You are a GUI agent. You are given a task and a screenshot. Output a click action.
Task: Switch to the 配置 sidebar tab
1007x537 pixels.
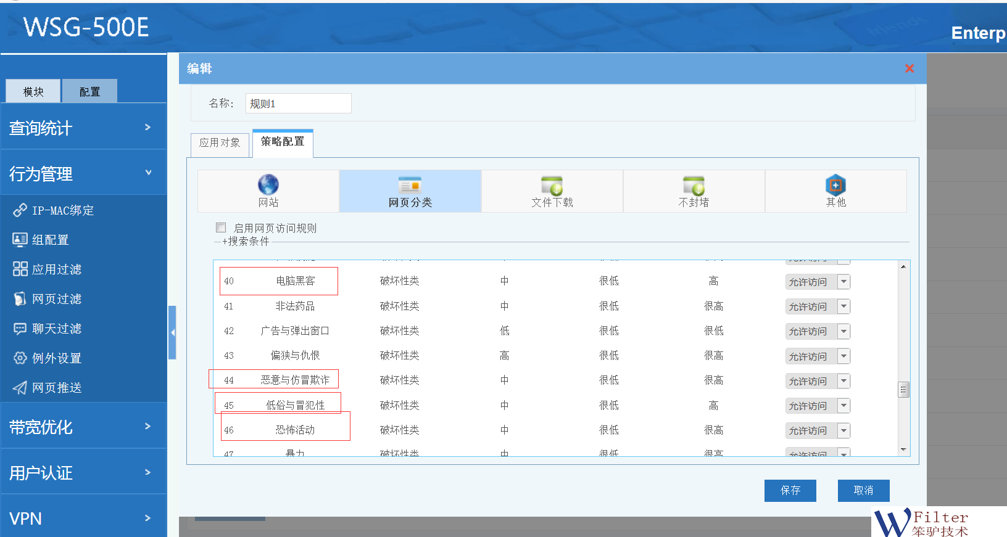point(89,91)
